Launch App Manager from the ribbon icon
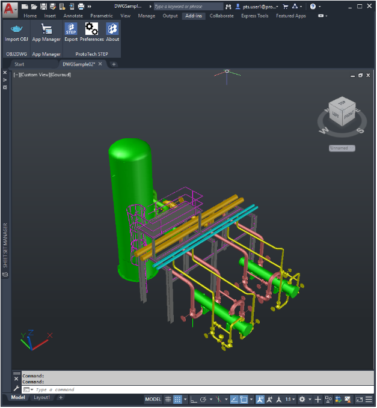Viewport: 377px width, 408px height. [46, 29]
